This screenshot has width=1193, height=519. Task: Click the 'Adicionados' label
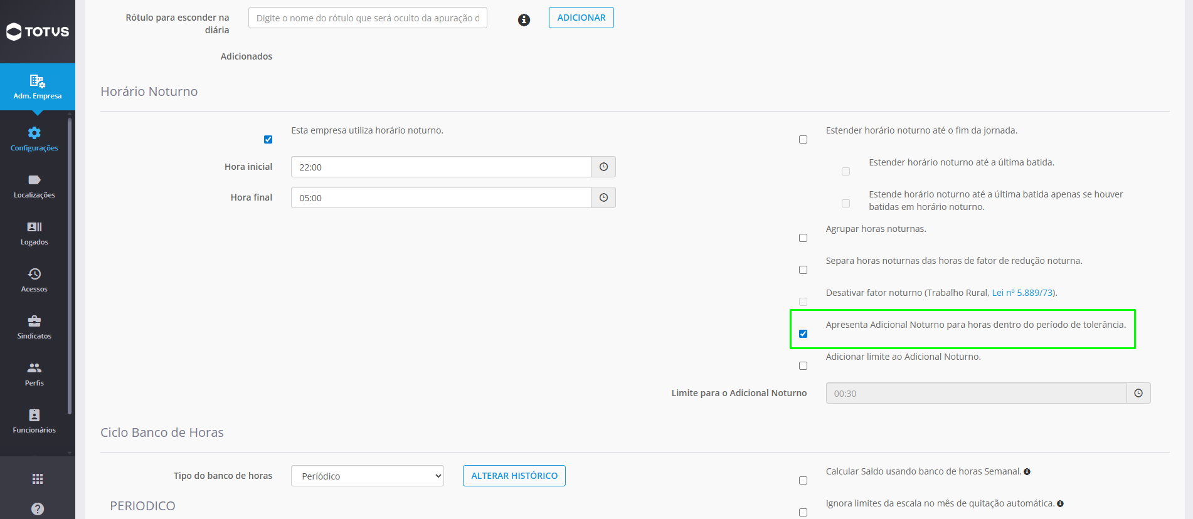point(247,56)
